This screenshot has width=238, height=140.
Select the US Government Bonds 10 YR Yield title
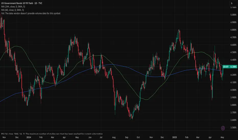tap(22, 3)
